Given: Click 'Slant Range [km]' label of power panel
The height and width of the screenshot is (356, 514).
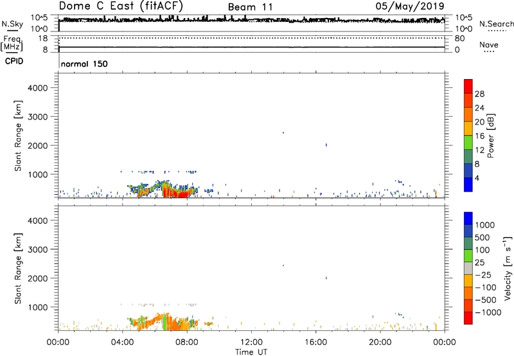Looking at the screenshot, I should (18, 136).
